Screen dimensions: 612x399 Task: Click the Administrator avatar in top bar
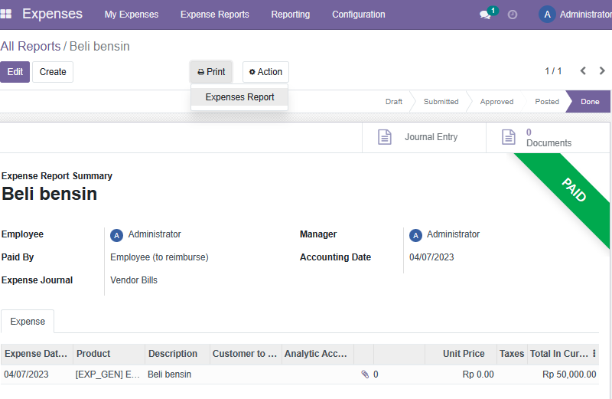547,15
